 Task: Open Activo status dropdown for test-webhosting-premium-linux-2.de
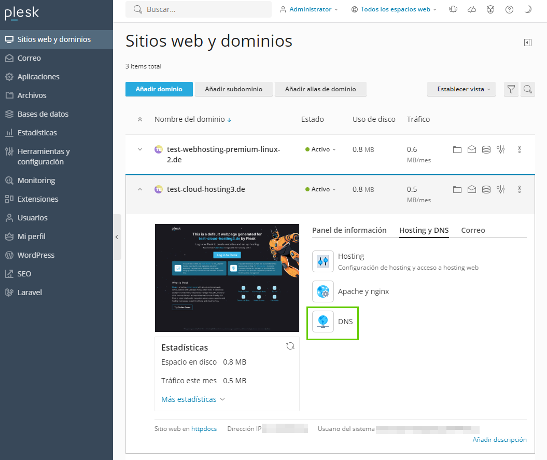[320, 149]
